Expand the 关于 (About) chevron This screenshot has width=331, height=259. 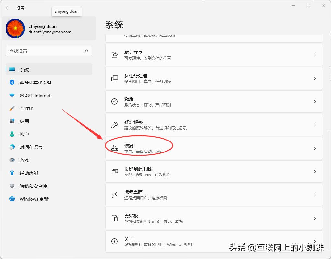point(314,241)
